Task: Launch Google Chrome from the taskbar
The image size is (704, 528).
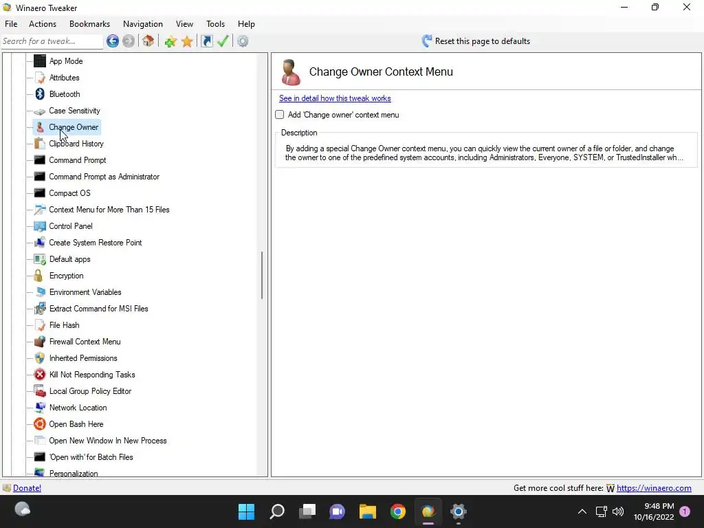Action: pos(398,511)
